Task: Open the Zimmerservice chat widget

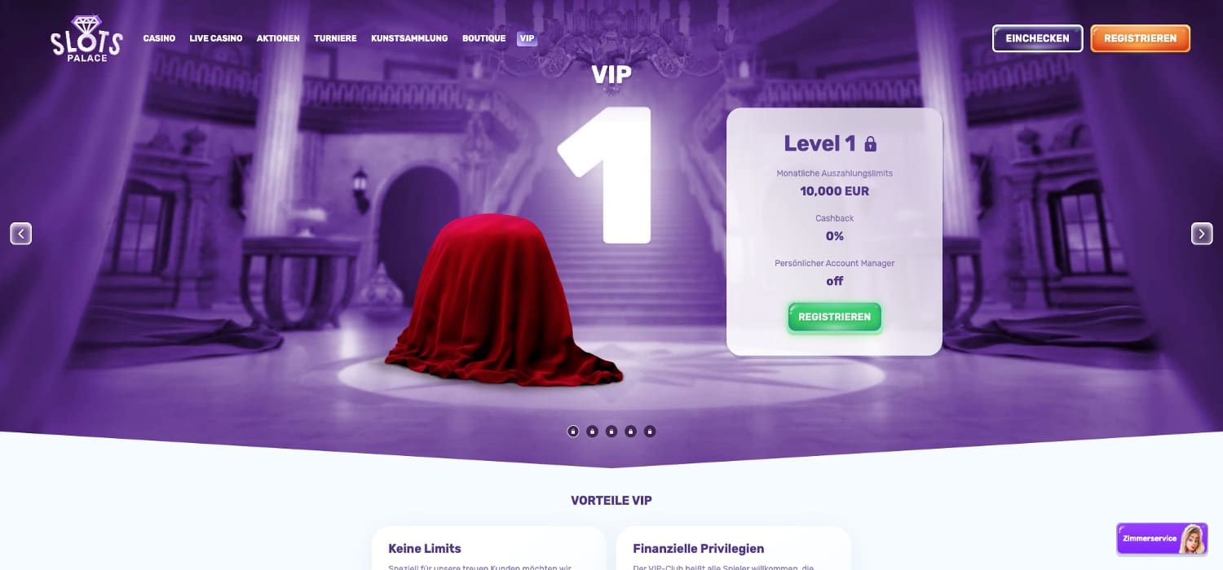Action: click(1162, 539)
